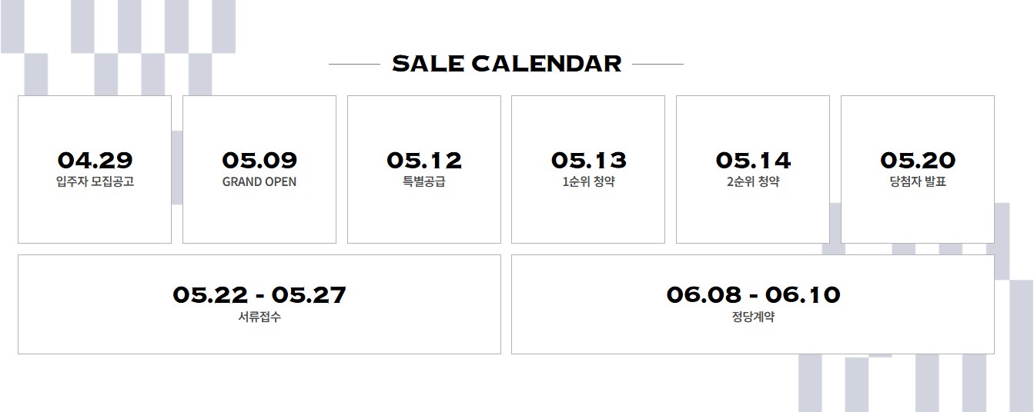Viewport: 1034px width, 412px height.
Task: Click the SALE CALENDAR heading
Action: [x=507, y=63]
